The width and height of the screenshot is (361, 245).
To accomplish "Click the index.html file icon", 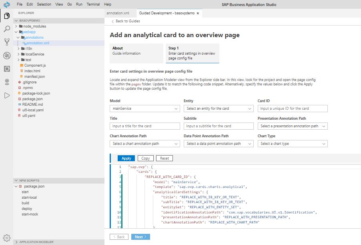I will coord(22,71).
